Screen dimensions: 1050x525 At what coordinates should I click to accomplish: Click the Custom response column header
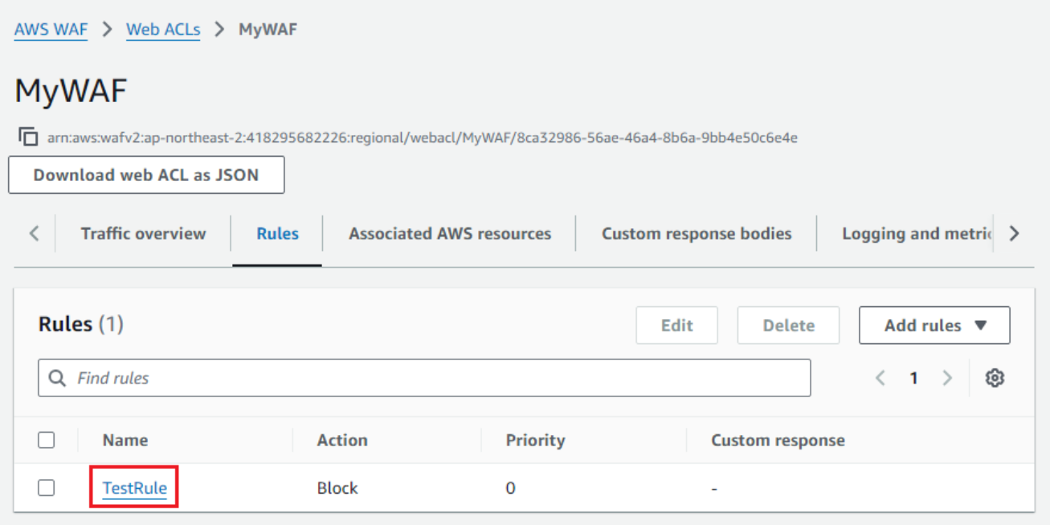[778, 441]
